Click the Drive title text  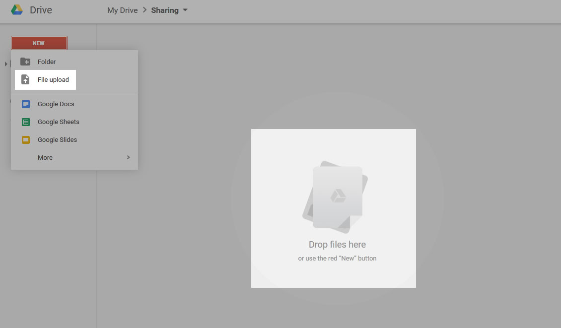coord(41,10)
